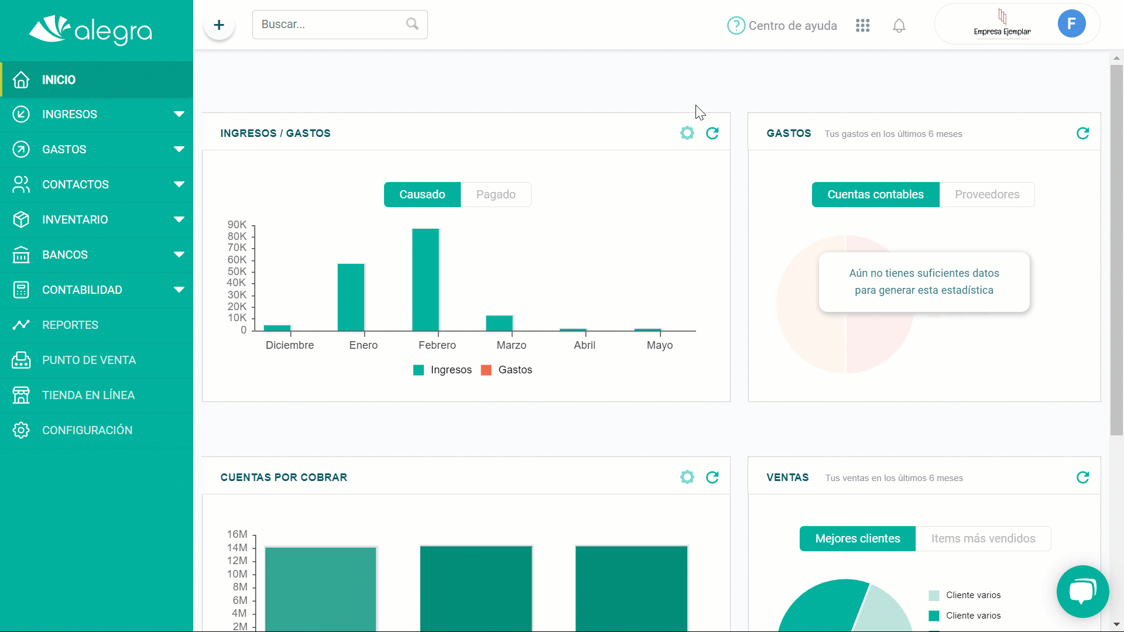
Task: Click the Febrero income bar
Action: (x=426, y=280)
